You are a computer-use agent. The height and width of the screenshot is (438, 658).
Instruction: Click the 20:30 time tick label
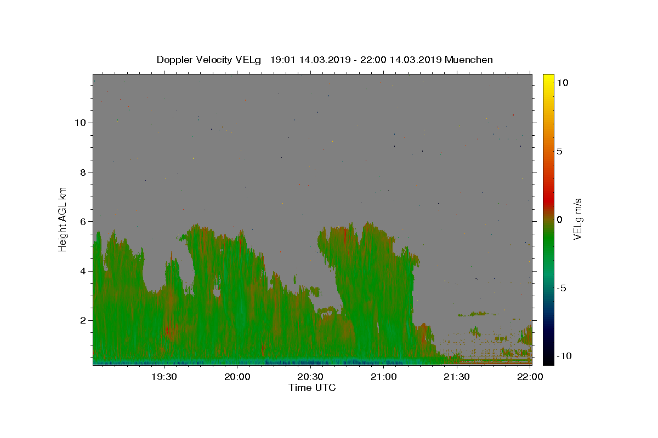[x=310, y=377]
